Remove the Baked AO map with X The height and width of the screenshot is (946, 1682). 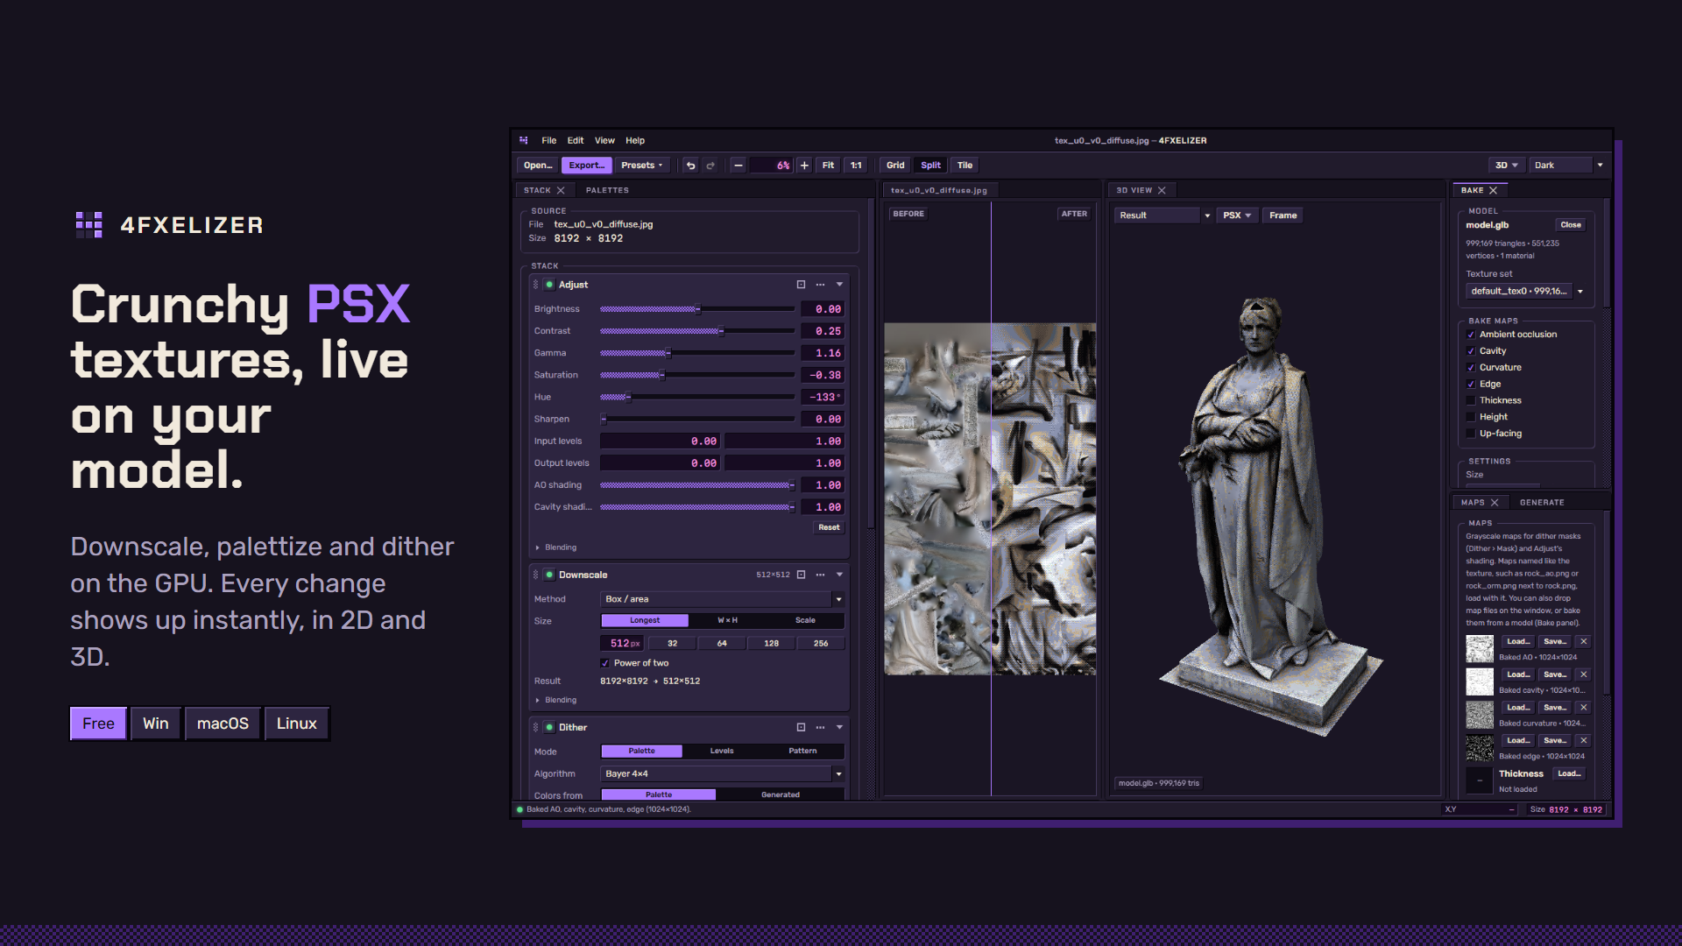pos(1583,641)
